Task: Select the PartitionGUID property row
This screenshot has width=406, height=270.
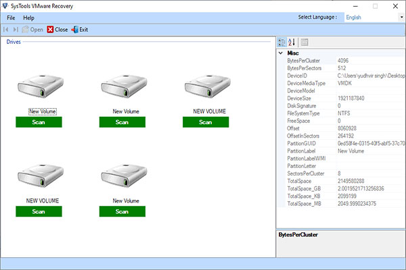Action: coord(345,143)
